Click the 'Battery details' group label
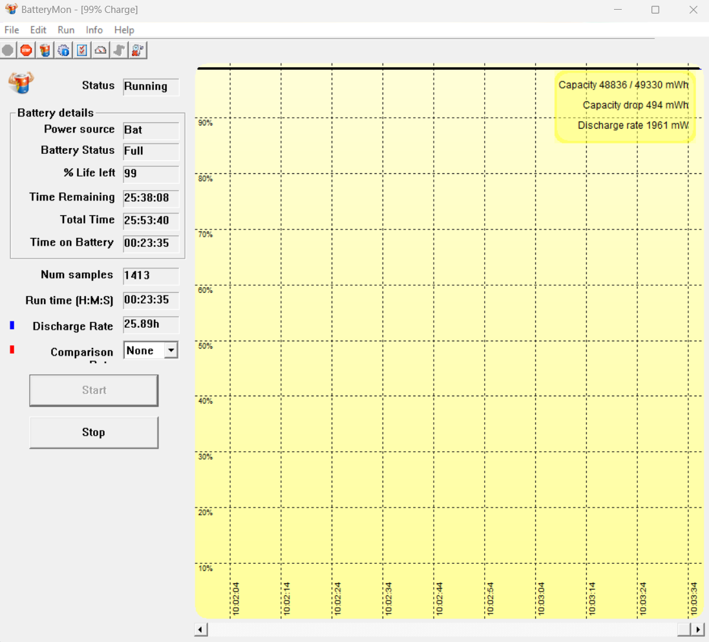 (x=56, y=112)
